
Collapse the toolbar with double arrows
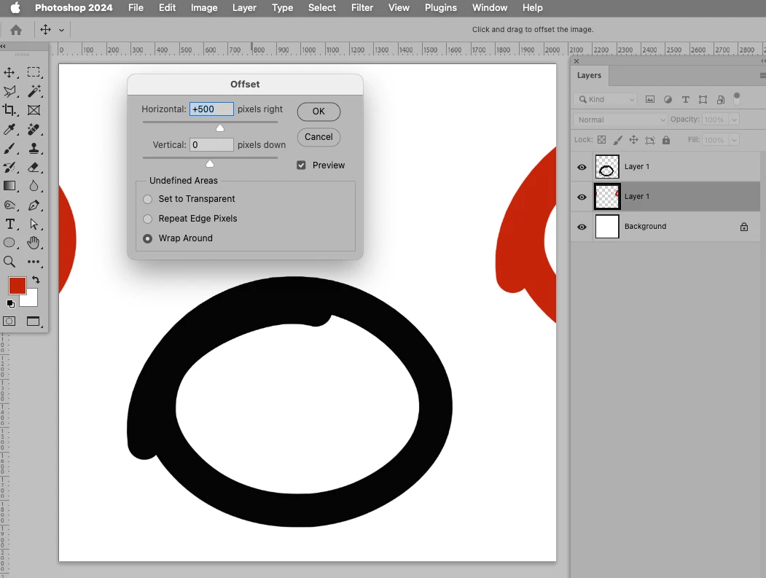tap(3, 47)
